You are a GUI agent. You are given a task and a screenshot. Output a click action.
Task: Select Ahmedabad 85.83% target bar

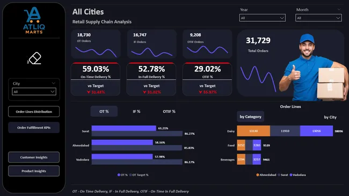click(x=137, y=148)
